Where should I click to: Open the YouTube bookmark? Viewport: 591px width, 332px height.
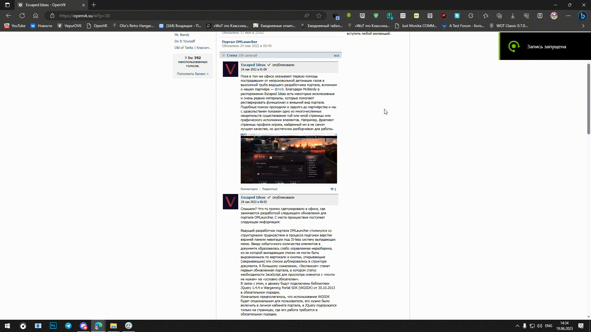point(15,26)
